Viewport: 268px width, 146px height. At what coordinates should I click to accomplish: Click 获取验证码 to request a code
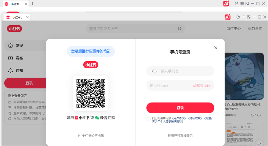pyautogui.click(x=201, y=85)
